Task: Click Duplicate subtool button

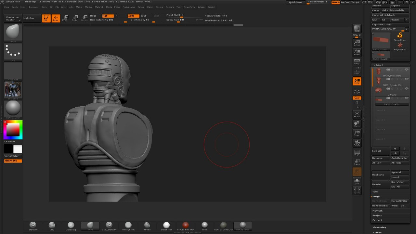Action: click(381, 175)
